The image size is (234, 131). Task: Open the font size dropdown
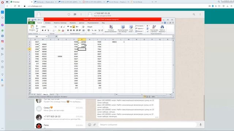click(x=59, y=27)
